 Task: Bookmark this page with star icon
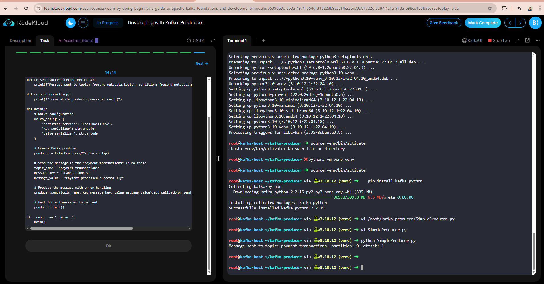tap(490, 8)
